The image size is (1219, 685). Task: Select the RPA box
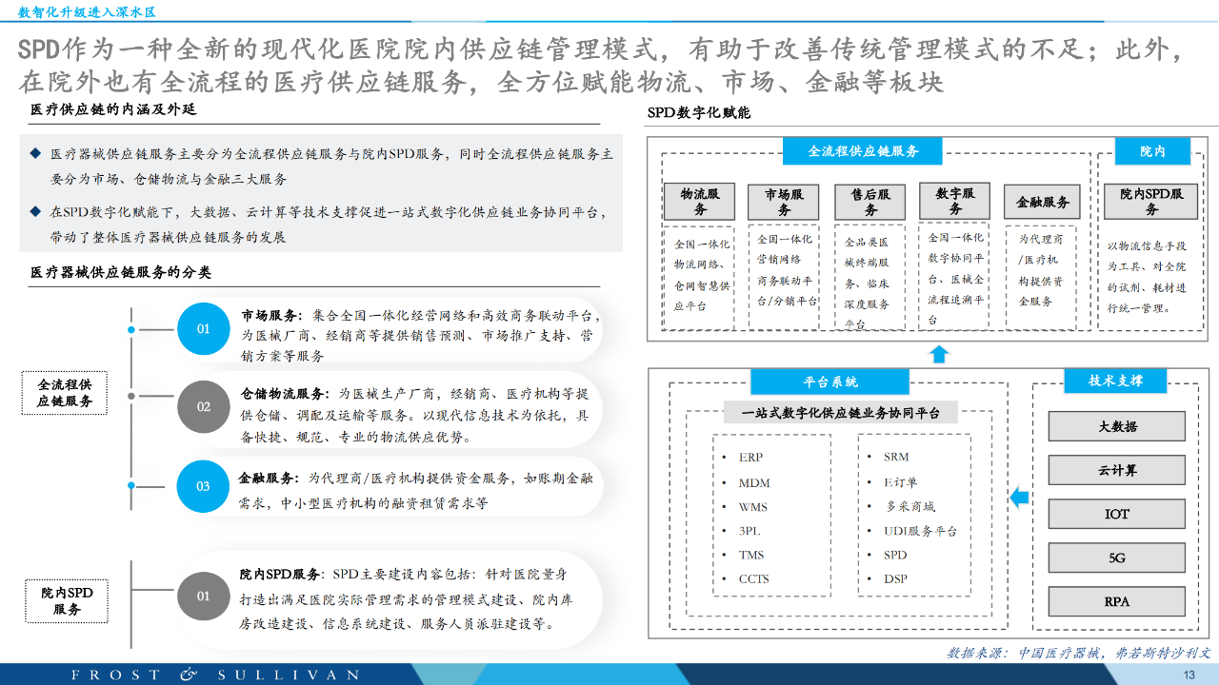pos(1117,602)
